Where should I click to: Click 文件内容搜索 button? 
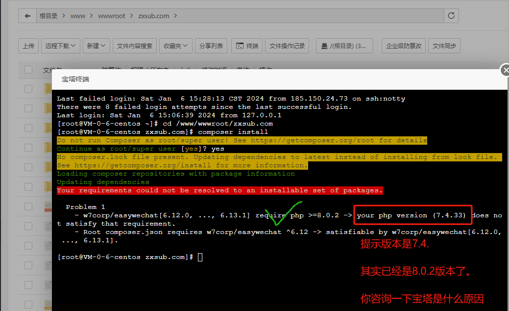135,46
